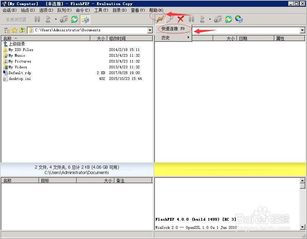Open the 目录(D) menu
This screenshot has width=307, height=239.
(x=120, y=10)
